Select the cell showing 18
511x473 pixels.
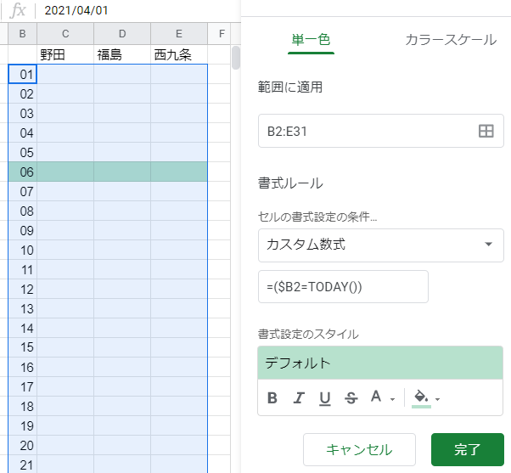22,406
